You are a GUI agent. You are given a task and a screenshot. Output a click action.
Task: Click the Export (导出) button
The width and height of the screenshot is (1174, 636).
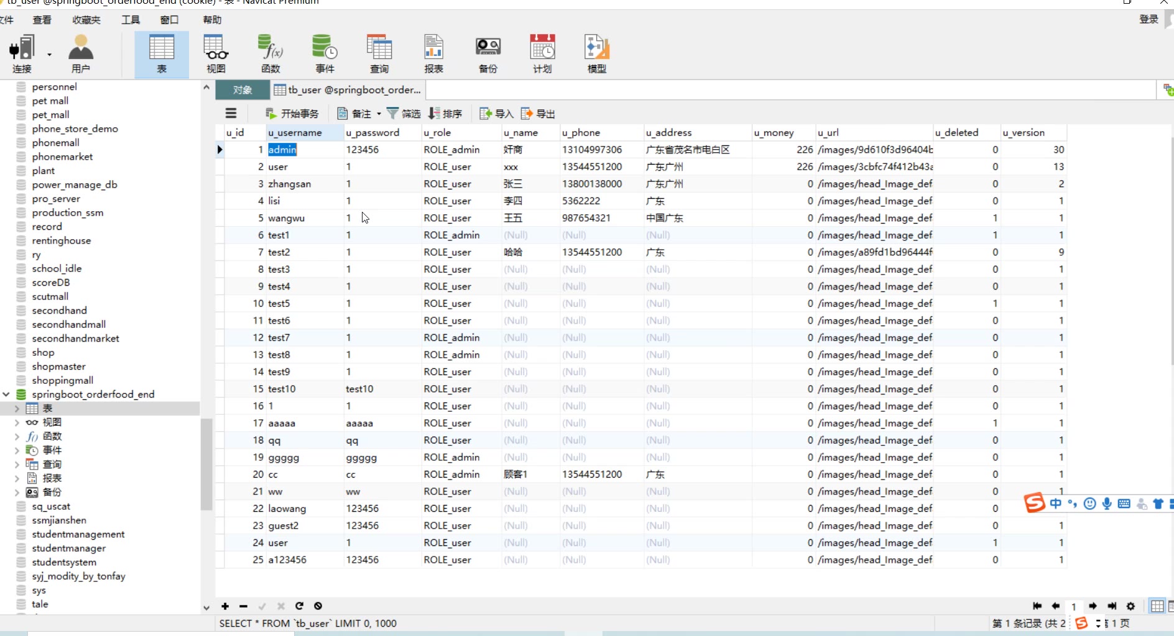point(538,114)
